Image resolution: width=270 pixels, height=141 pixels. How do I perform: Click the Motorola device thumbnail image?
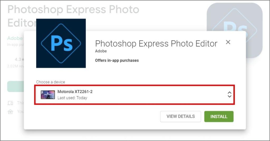click(48, 95)
